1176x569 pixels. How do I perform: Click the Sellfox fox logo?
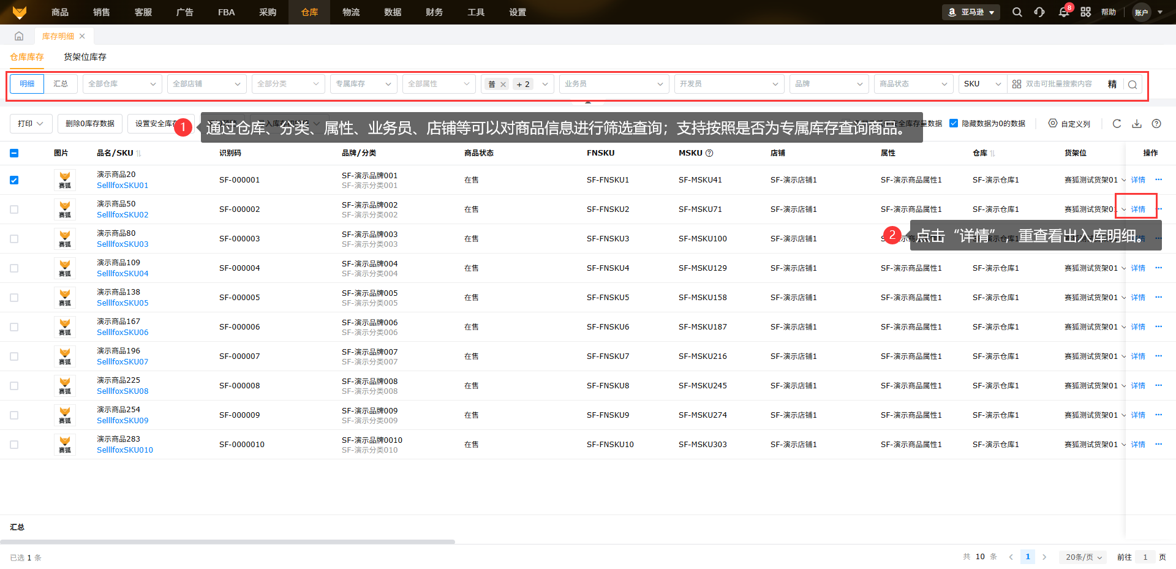coord(20,12)
